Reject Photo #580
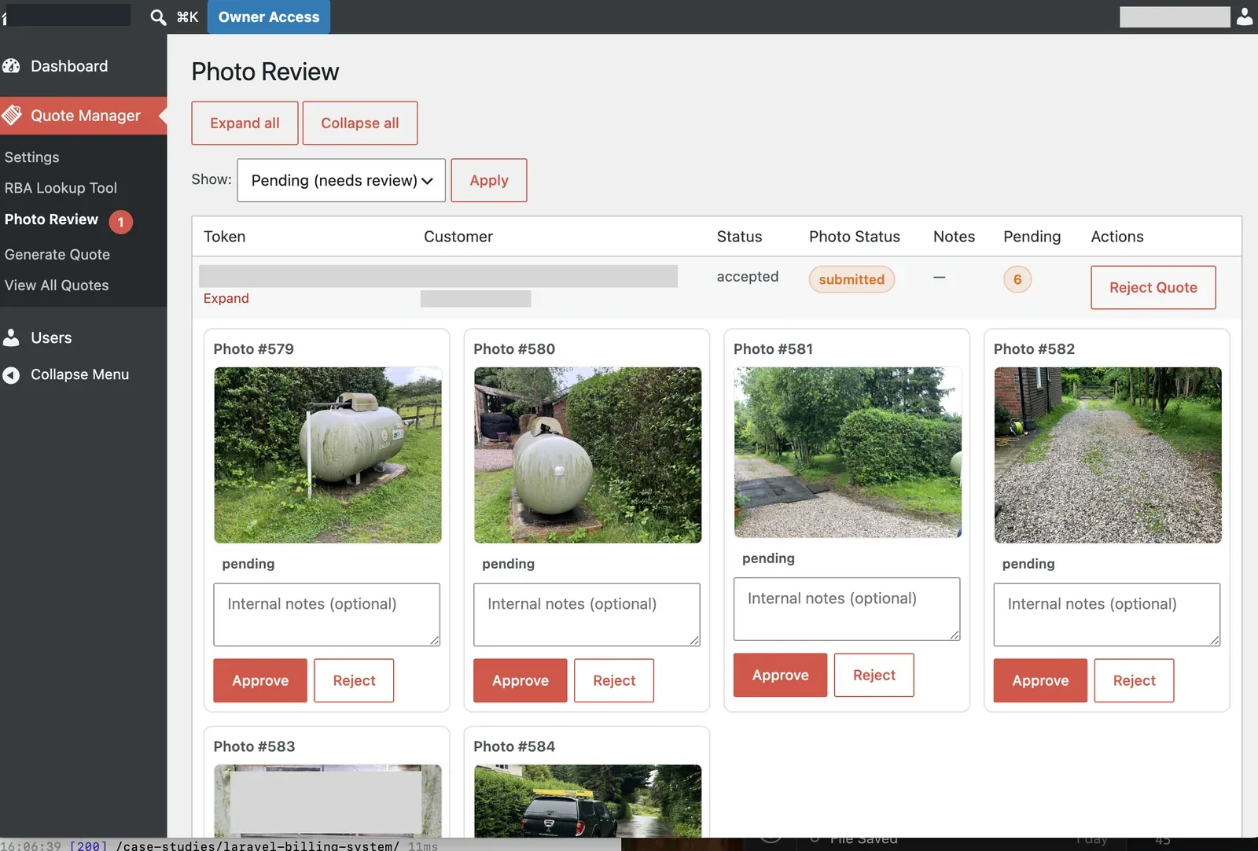Image resolution: width=1258 pixels, height=851 pixels. [x=614, y=680]
